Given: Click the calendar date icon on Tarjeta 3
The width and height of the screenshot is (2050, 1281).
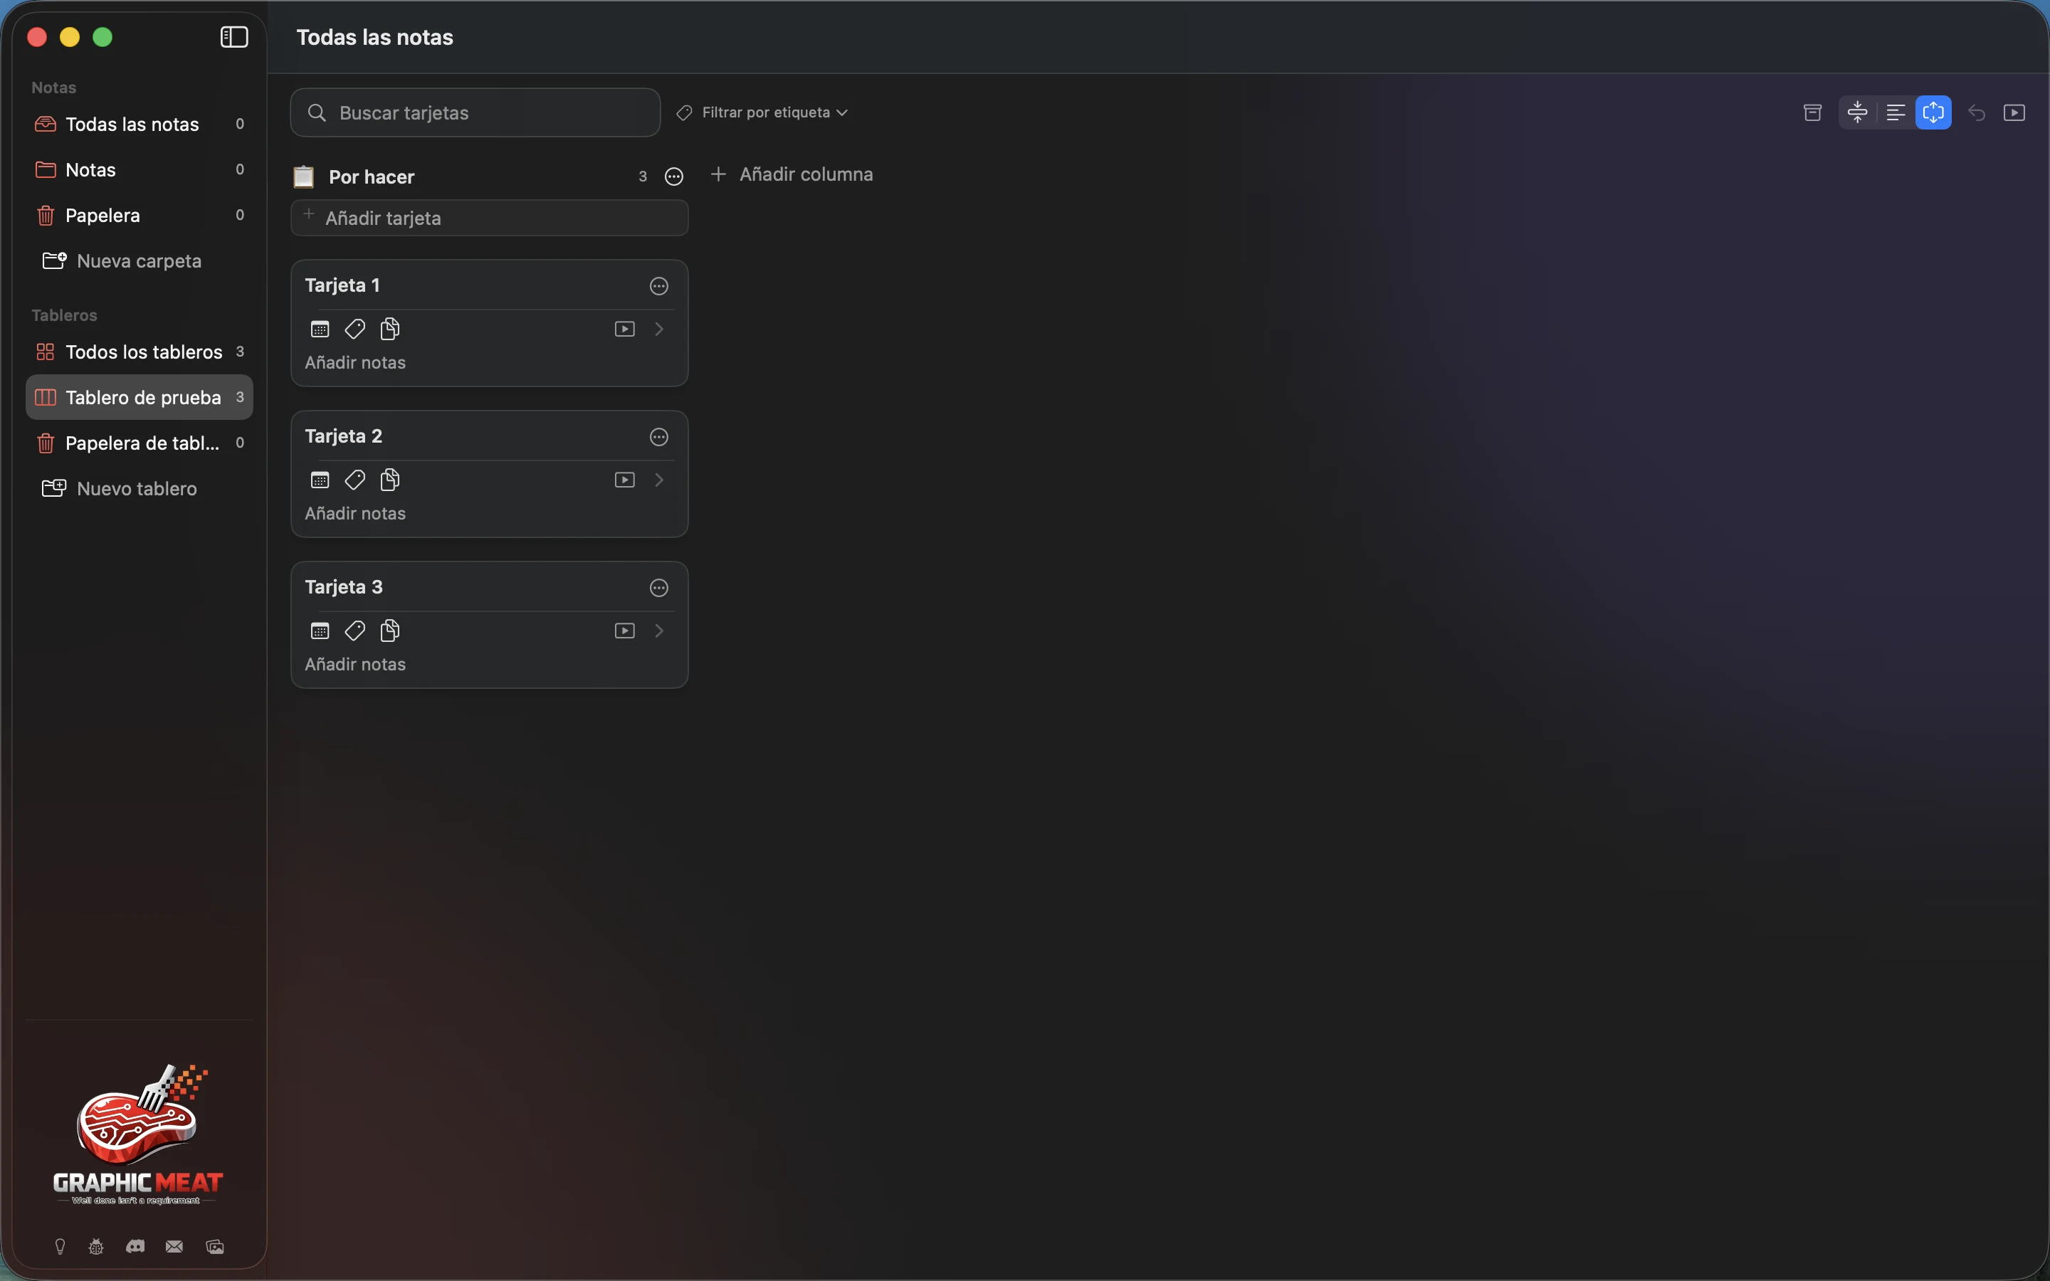Looking at the screenshot, I should click(320, 631).
